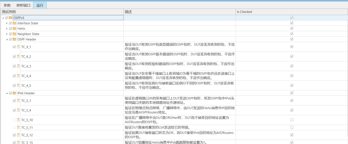The height and width of the screenshot is (144, 348).
Task: Tick the Is Checked box for TC_5_11
Action: tap(292, 128)
